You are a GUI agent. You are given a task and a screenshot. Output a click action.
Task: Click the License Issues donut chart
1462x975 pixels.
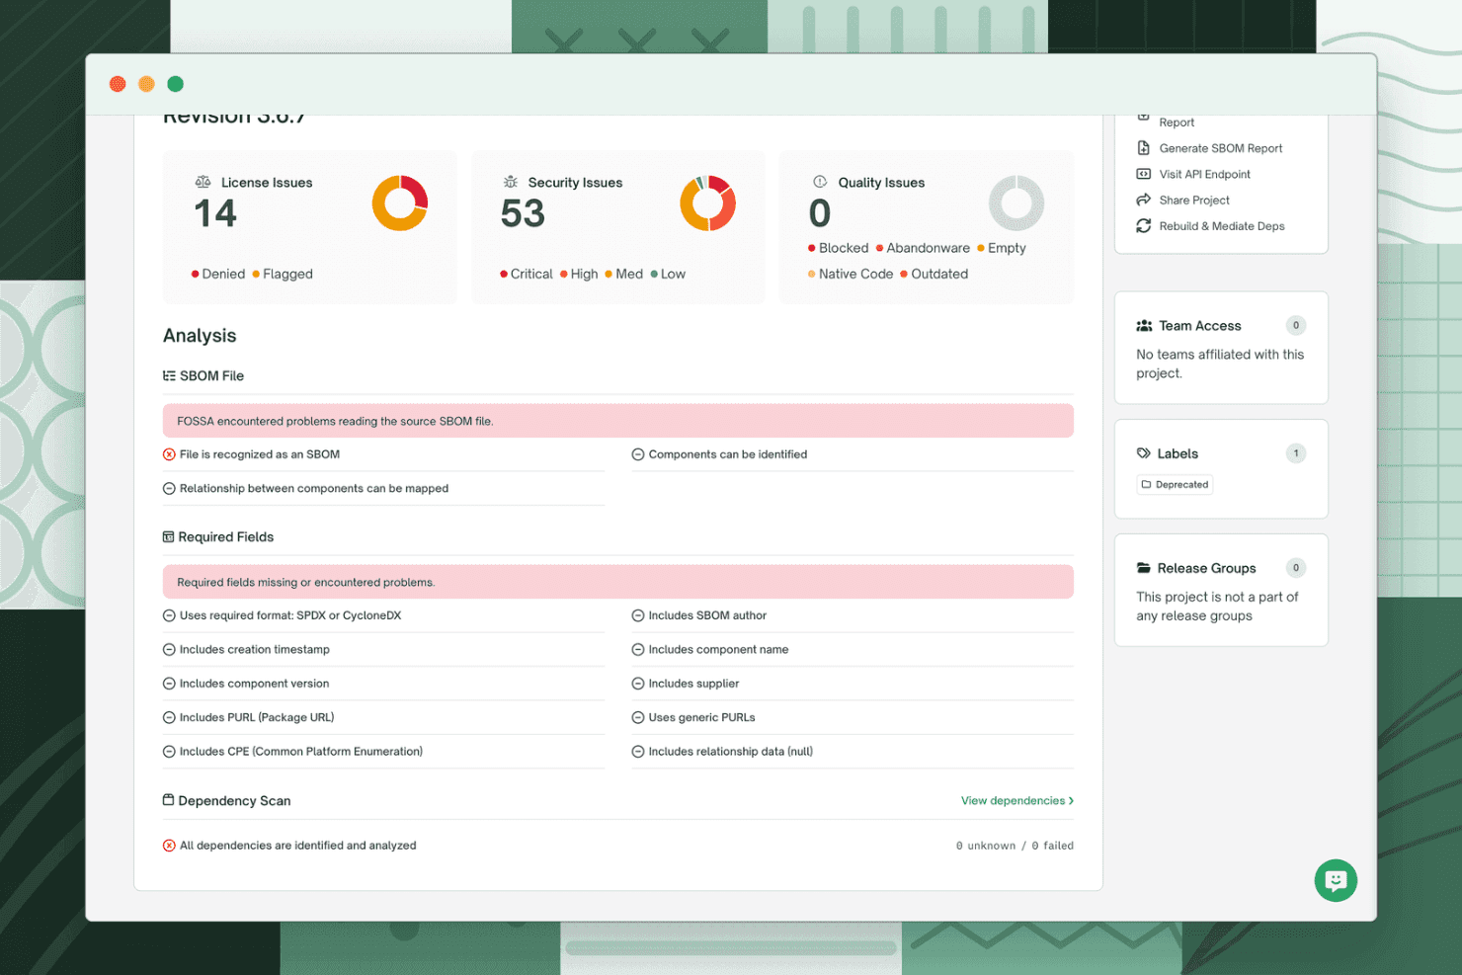400,203
